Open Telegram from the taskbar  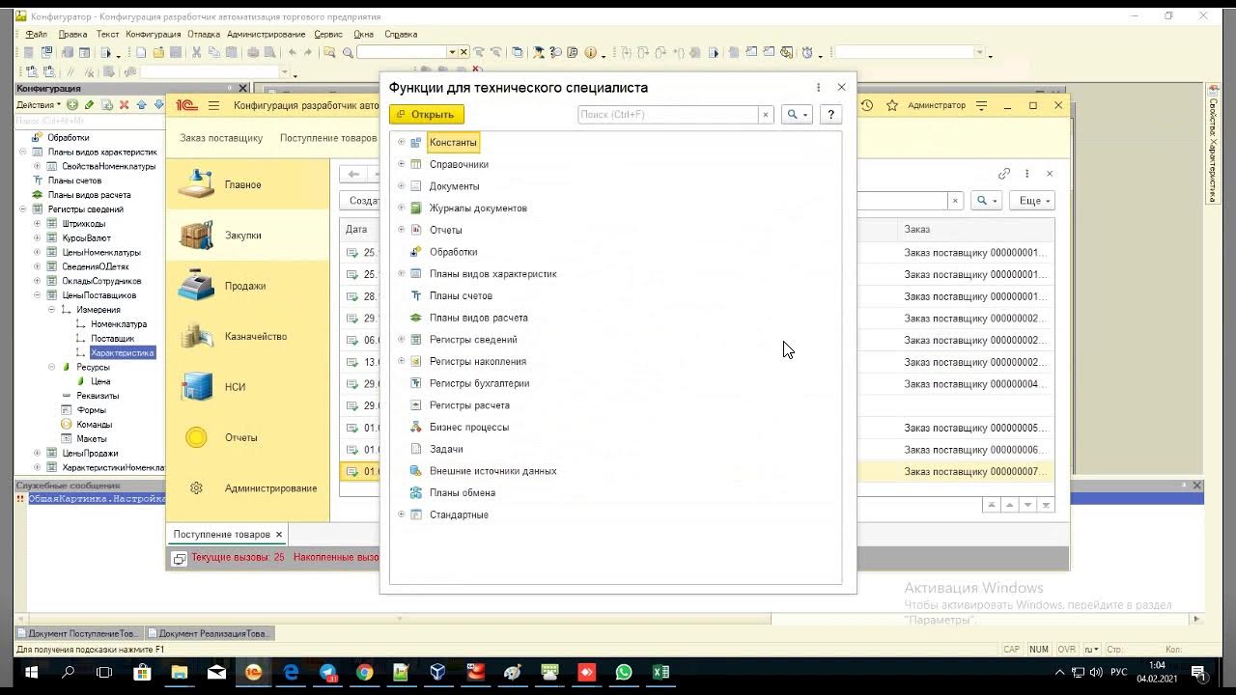click(x=327, y=672)
